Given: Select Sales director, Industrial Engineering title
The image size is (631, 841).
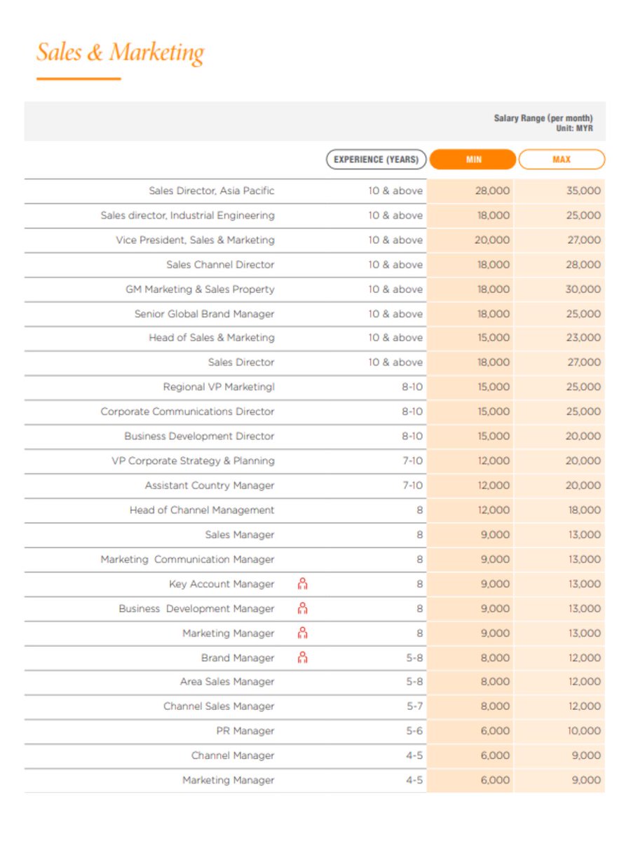Looking at the screenshot, I should click(187, 215).
